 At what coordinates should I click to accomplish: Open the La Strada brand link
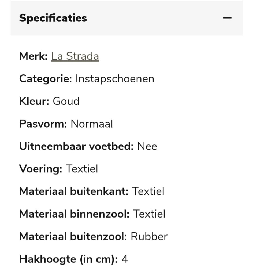click(75, 56)
